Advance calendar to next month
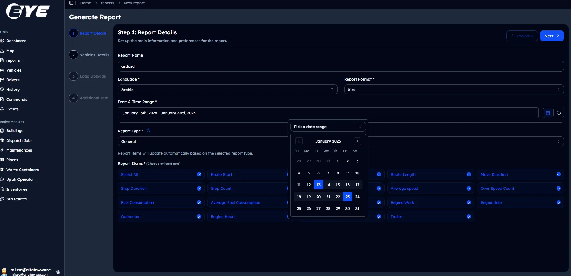The width and height of the screenshot is (571, 276). click(x=357, y=141)
